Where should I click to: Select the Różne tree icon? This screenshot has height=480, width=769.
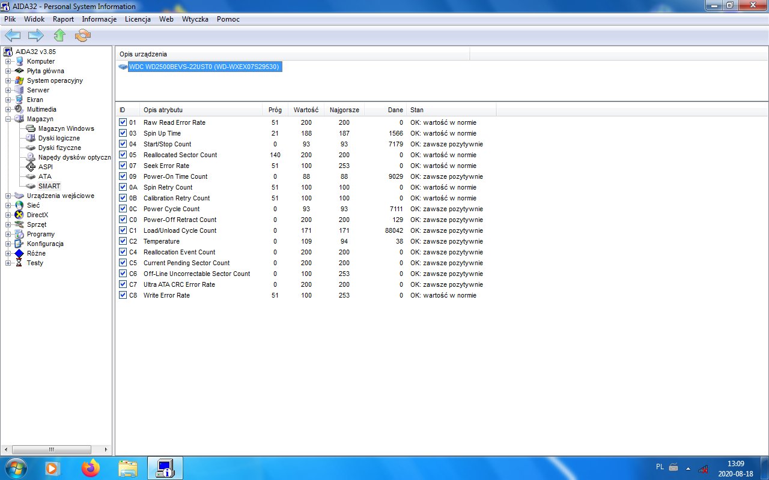(x=19, y=253)
